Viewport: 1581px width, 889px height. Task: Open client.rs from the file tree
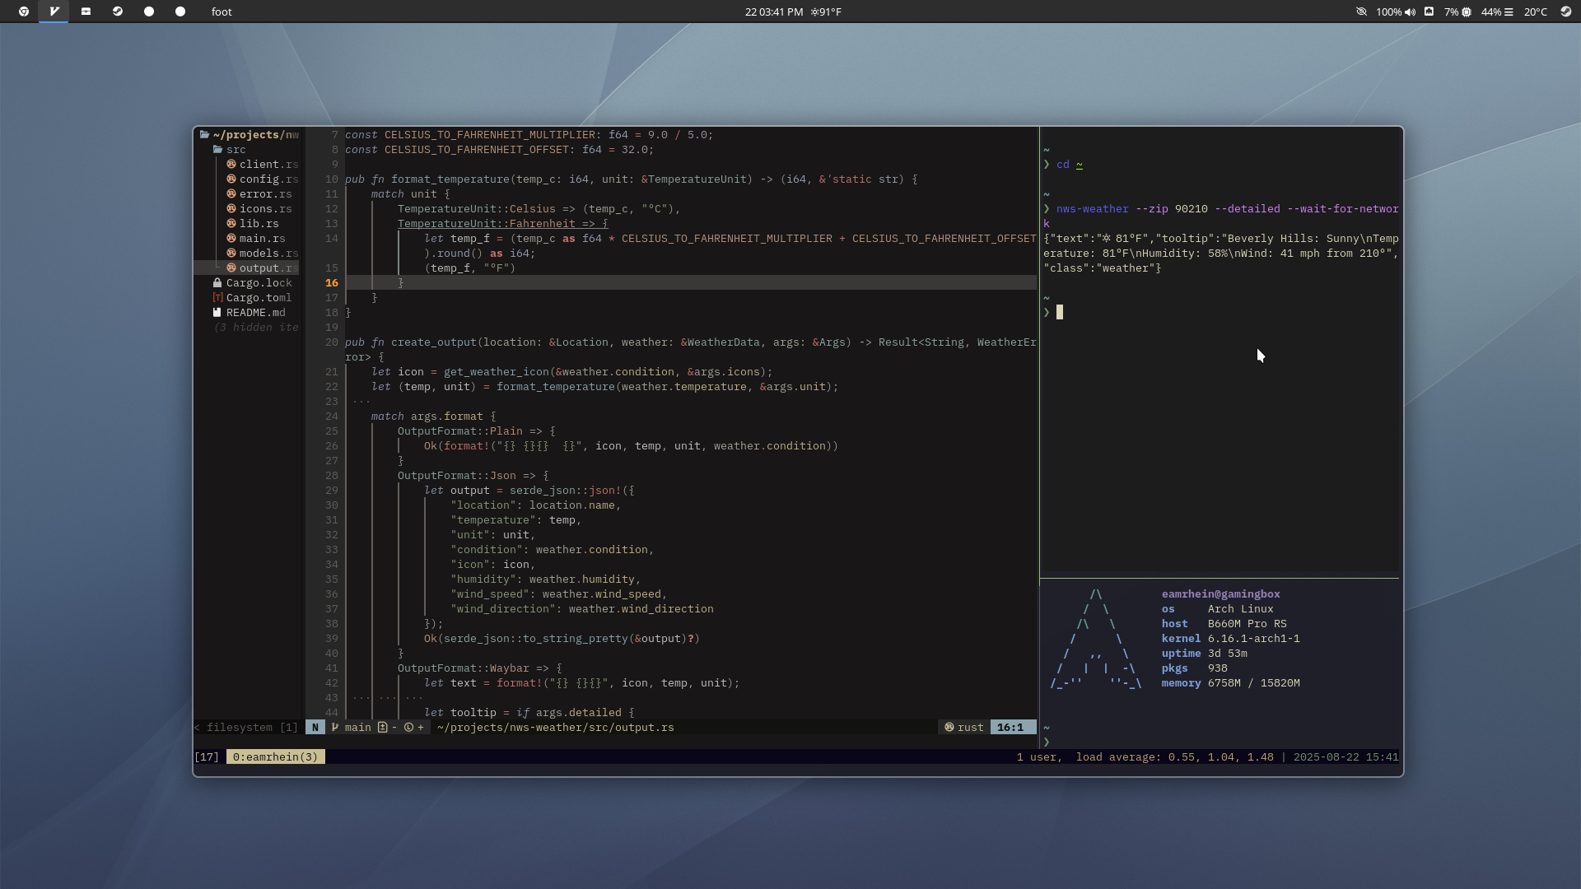(x=268, y=165)
